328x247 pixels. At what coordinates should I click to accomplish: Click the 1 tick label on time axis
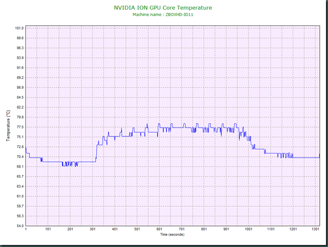[x=26, y=229]
